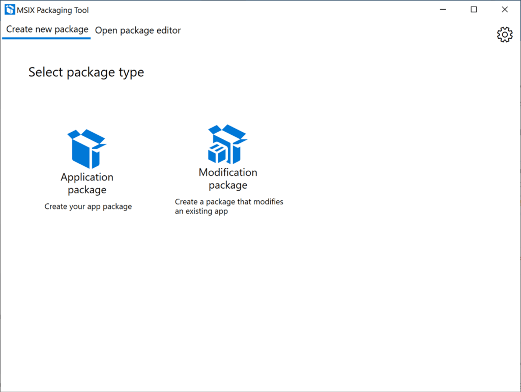
Task: Click 'Create a package that modifies an existing app'
Action: (x=228, y=206)
